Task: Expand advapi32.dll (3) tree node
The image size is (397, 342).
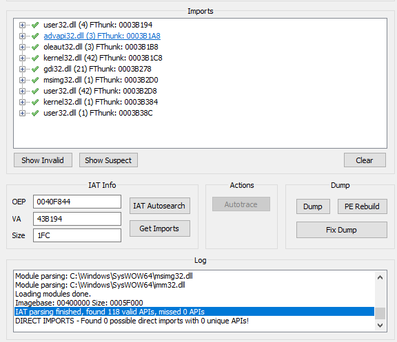Action: 22,36
